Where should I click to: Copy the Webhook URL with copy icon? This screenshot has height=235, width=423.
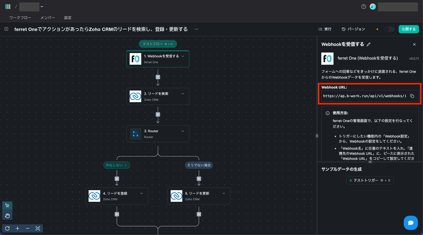[412, 96]
